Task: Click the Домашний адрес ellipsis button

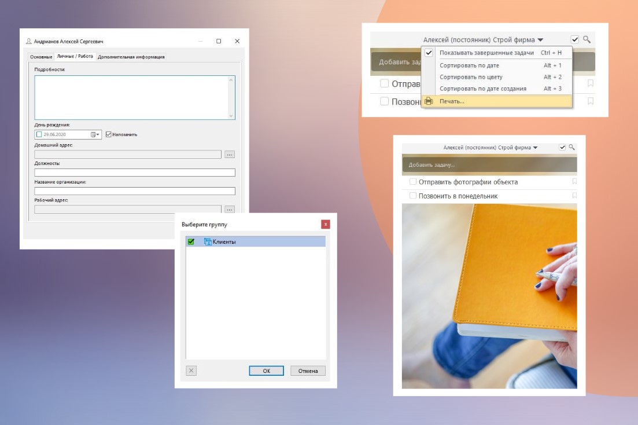Action: (x=230, y=155)
